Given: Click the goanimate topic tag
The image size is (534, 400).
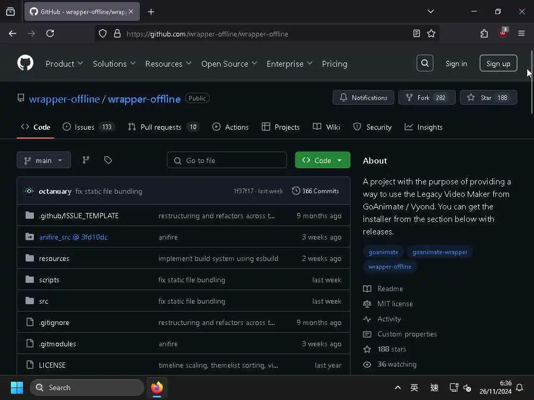Looking at the screenshot, I should pyautogui.click(x=383, y=252).
